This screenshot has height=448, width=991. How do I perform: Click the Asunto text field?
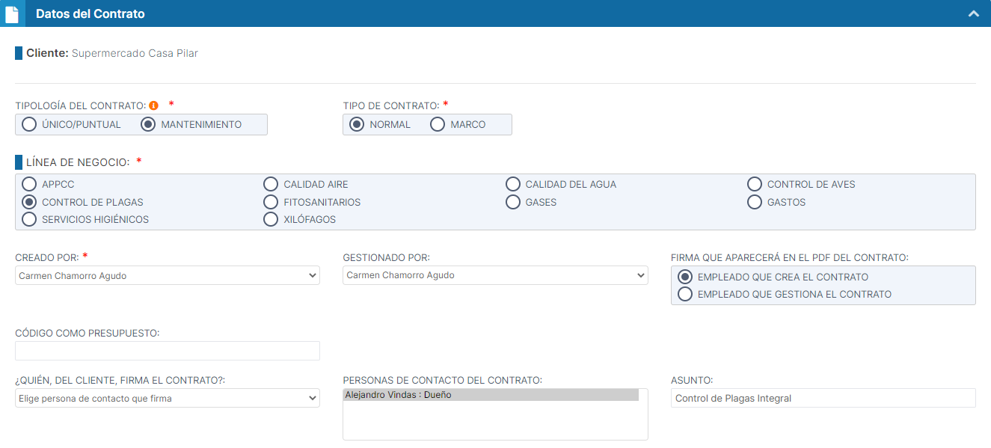823,398
